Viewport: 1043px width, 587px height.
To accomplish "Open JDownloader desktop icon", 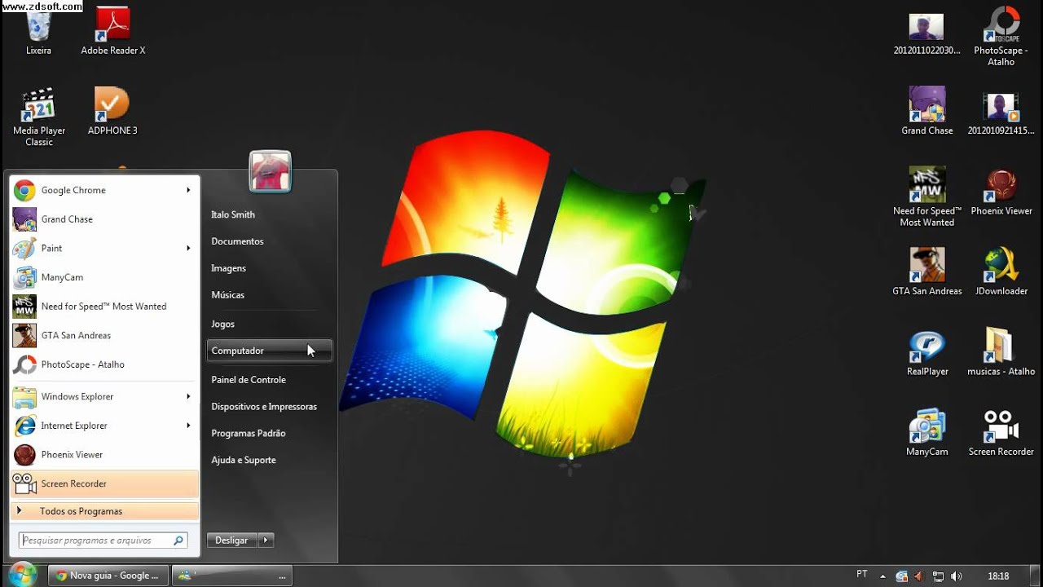I will click(x=1001, y=271).
